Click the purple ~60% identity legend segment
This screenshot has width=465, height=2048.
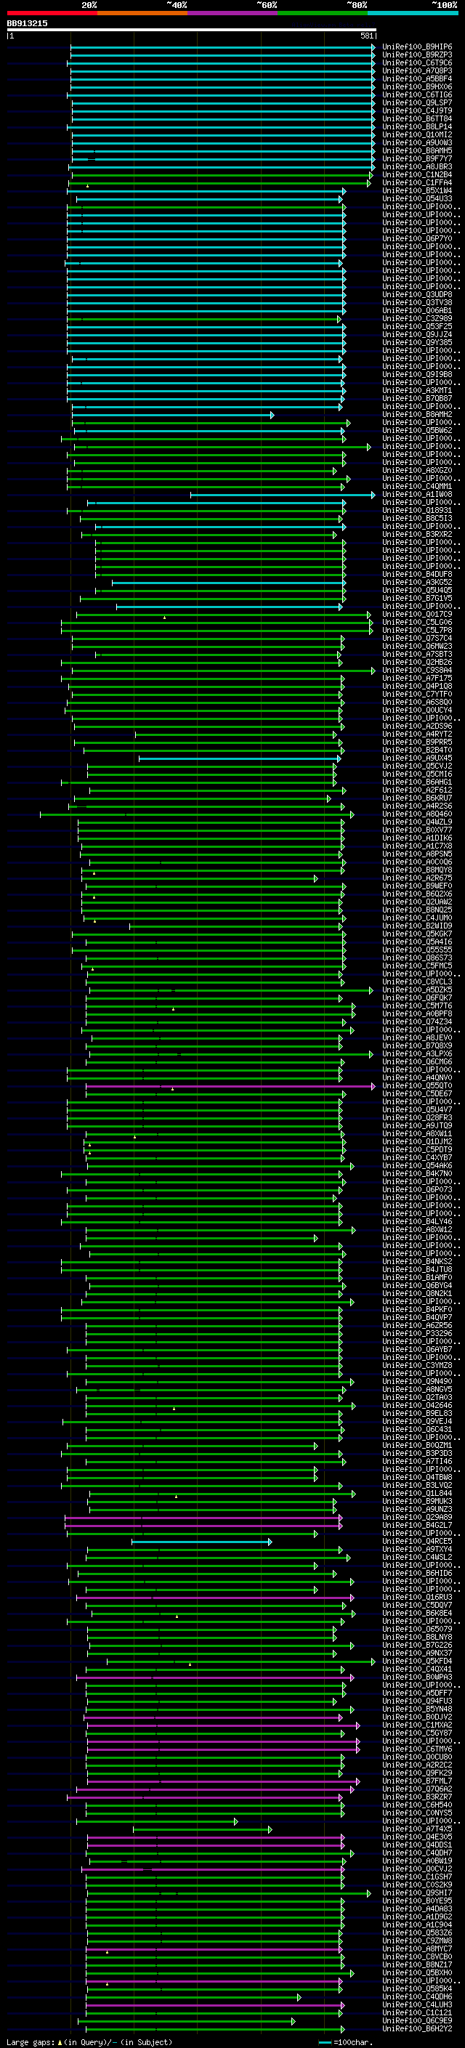pyautogui.click(x=232, y=13)
